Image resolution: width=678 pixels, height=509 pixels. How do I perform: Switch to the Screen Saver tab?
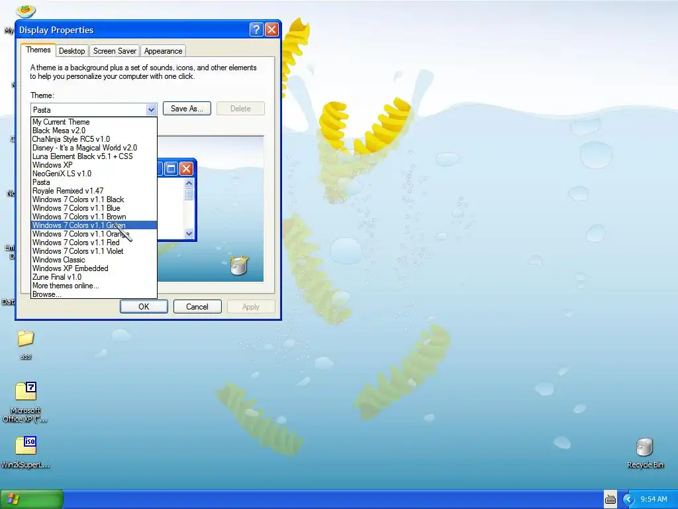[x=115, y=51]
